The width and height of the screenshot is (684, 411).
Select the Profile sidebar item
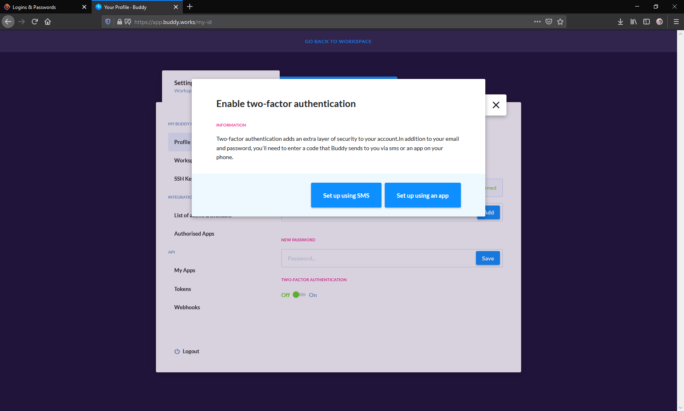click(x=180, y=142)
